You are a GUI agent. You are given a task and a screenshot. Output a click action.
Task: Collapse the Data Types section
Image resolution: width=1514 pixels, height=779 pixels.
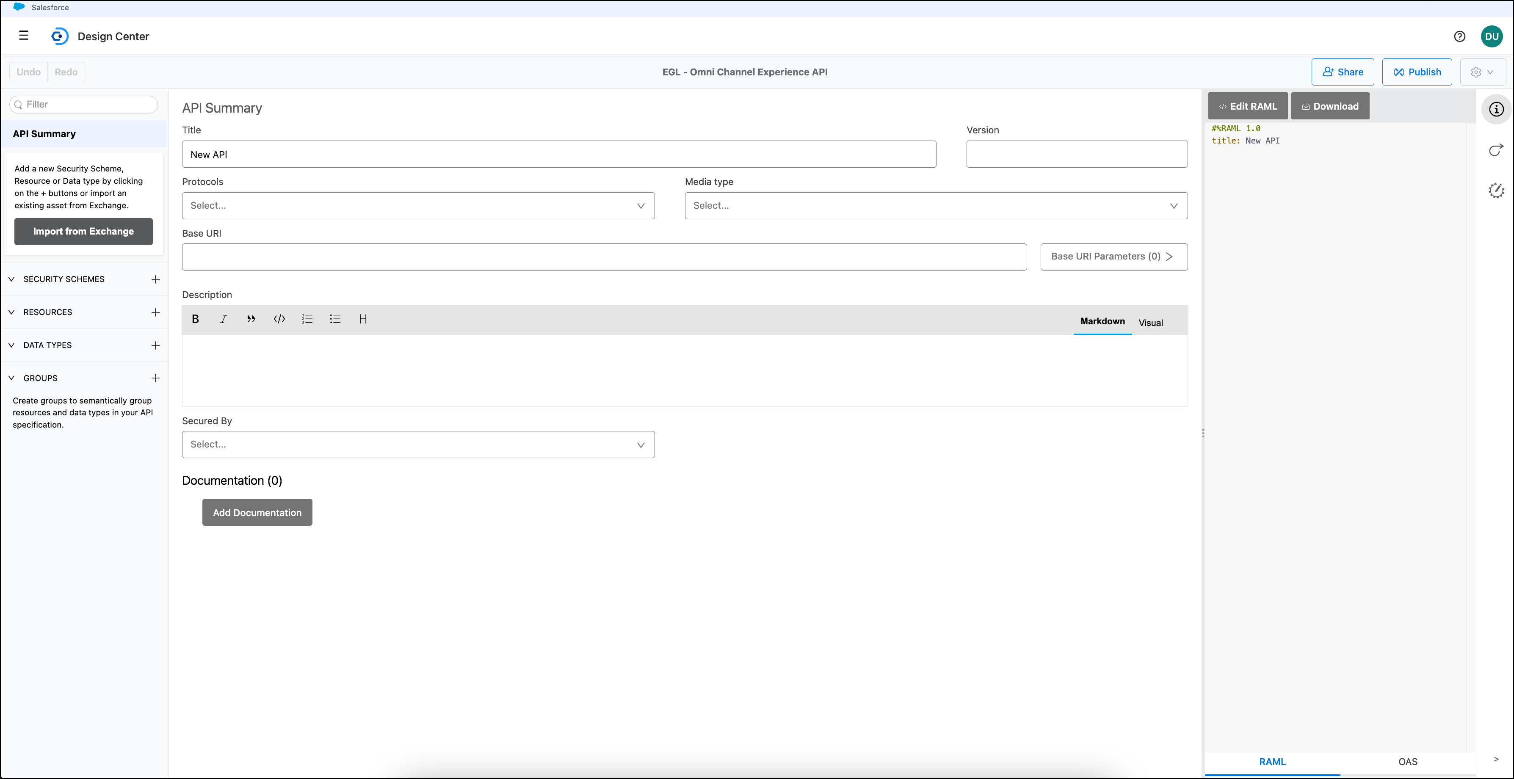(x=11, y=345)
